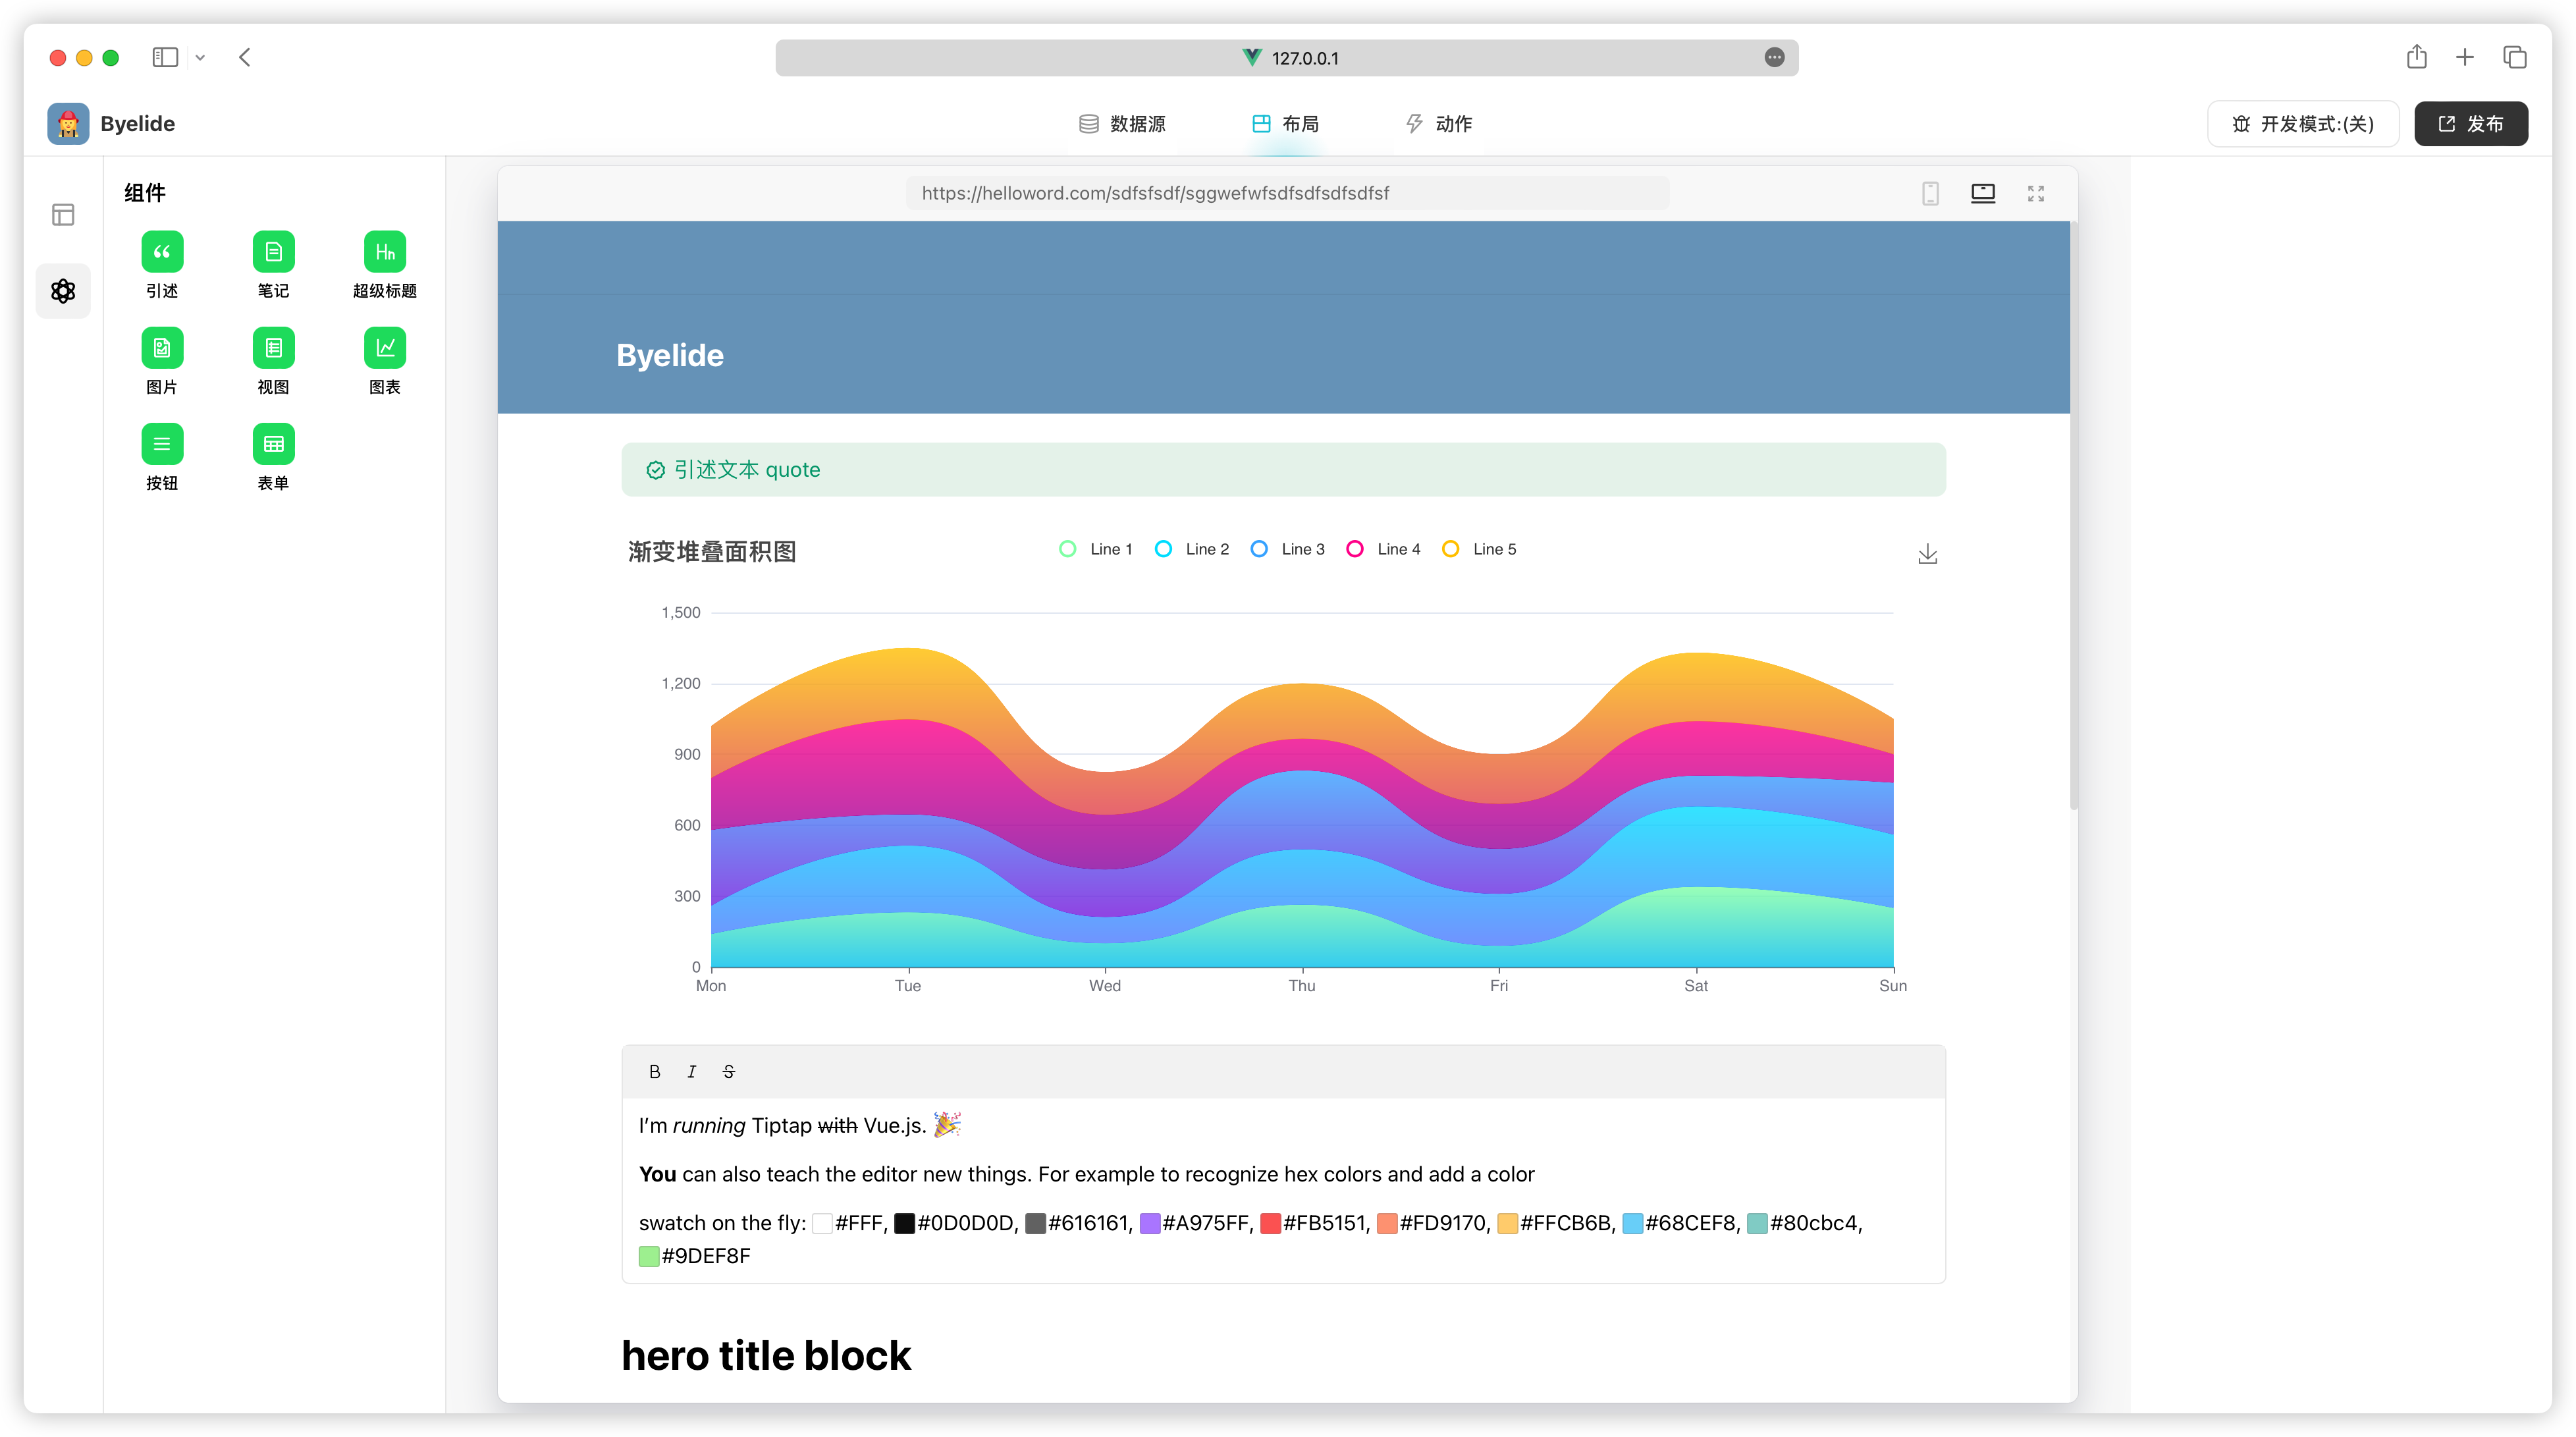Add the 引述 quote component
Image resolution: width=2576 pixels, height=1437 pixels.
point(162,252)
